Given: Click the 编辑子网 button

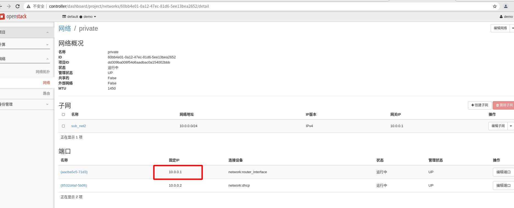Looking at the screenshot, I should 498,126.
